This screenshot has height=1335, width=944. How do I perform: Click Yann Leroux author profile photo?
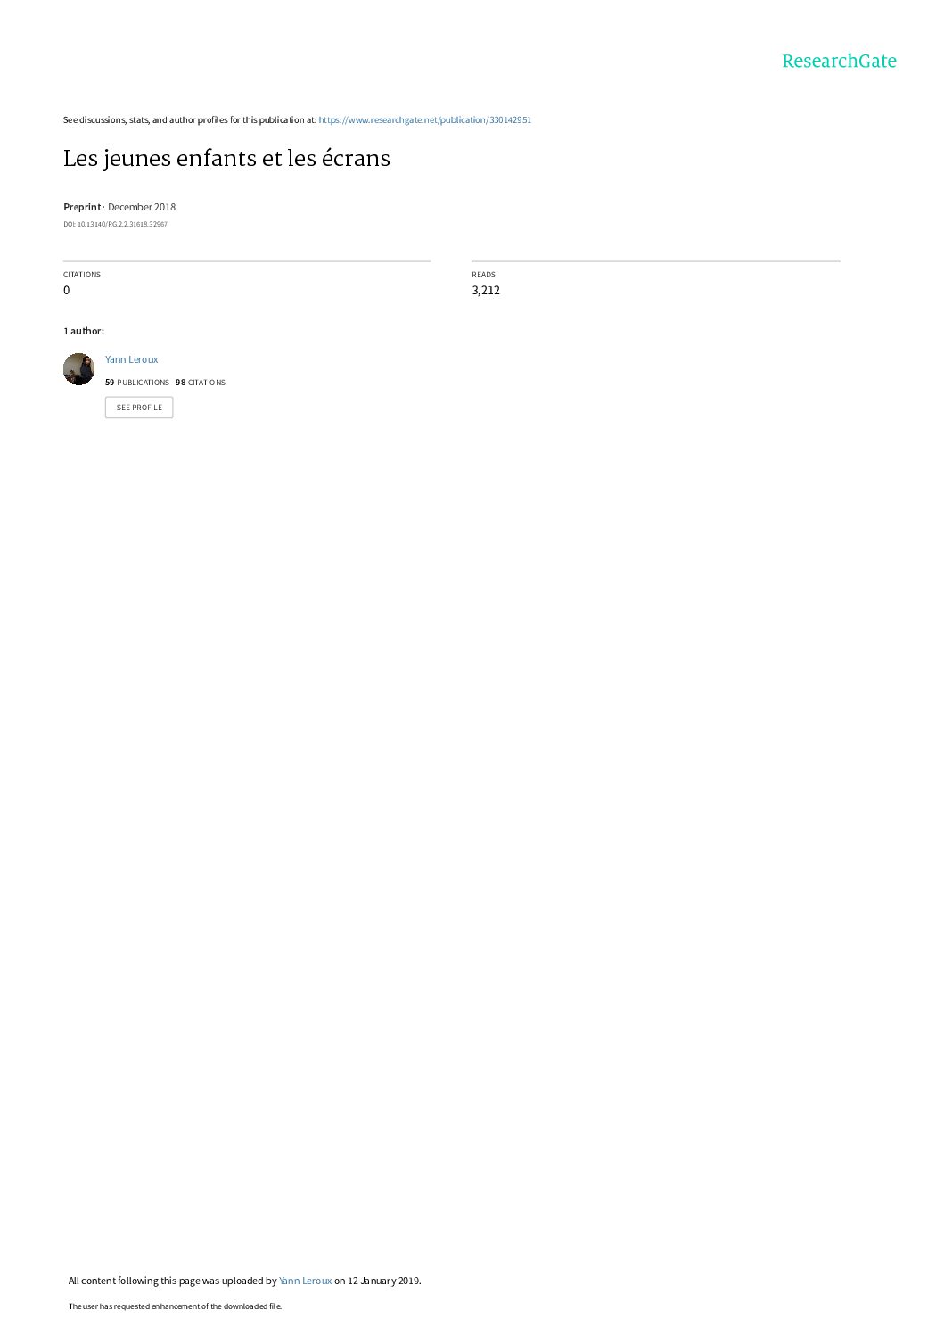78,369
